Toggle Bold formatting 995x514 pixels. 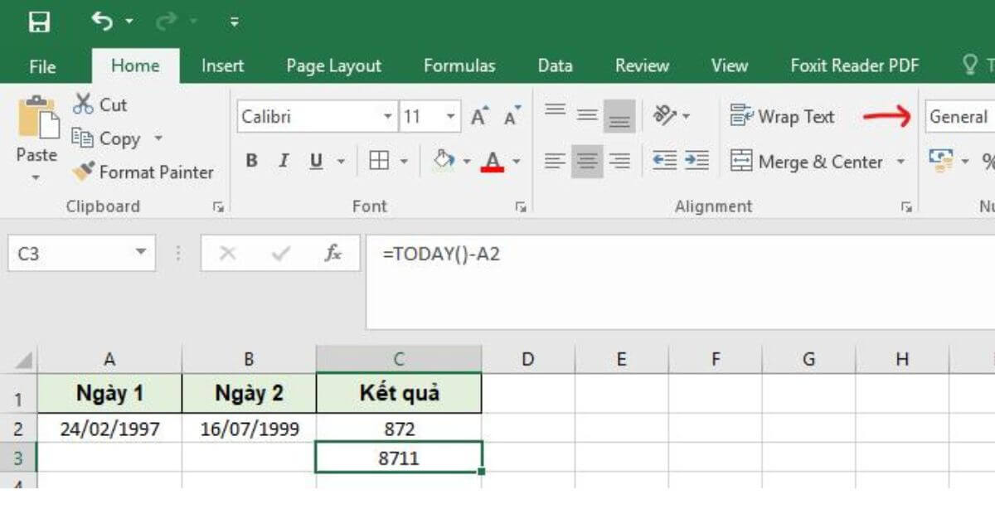point(252,162)
